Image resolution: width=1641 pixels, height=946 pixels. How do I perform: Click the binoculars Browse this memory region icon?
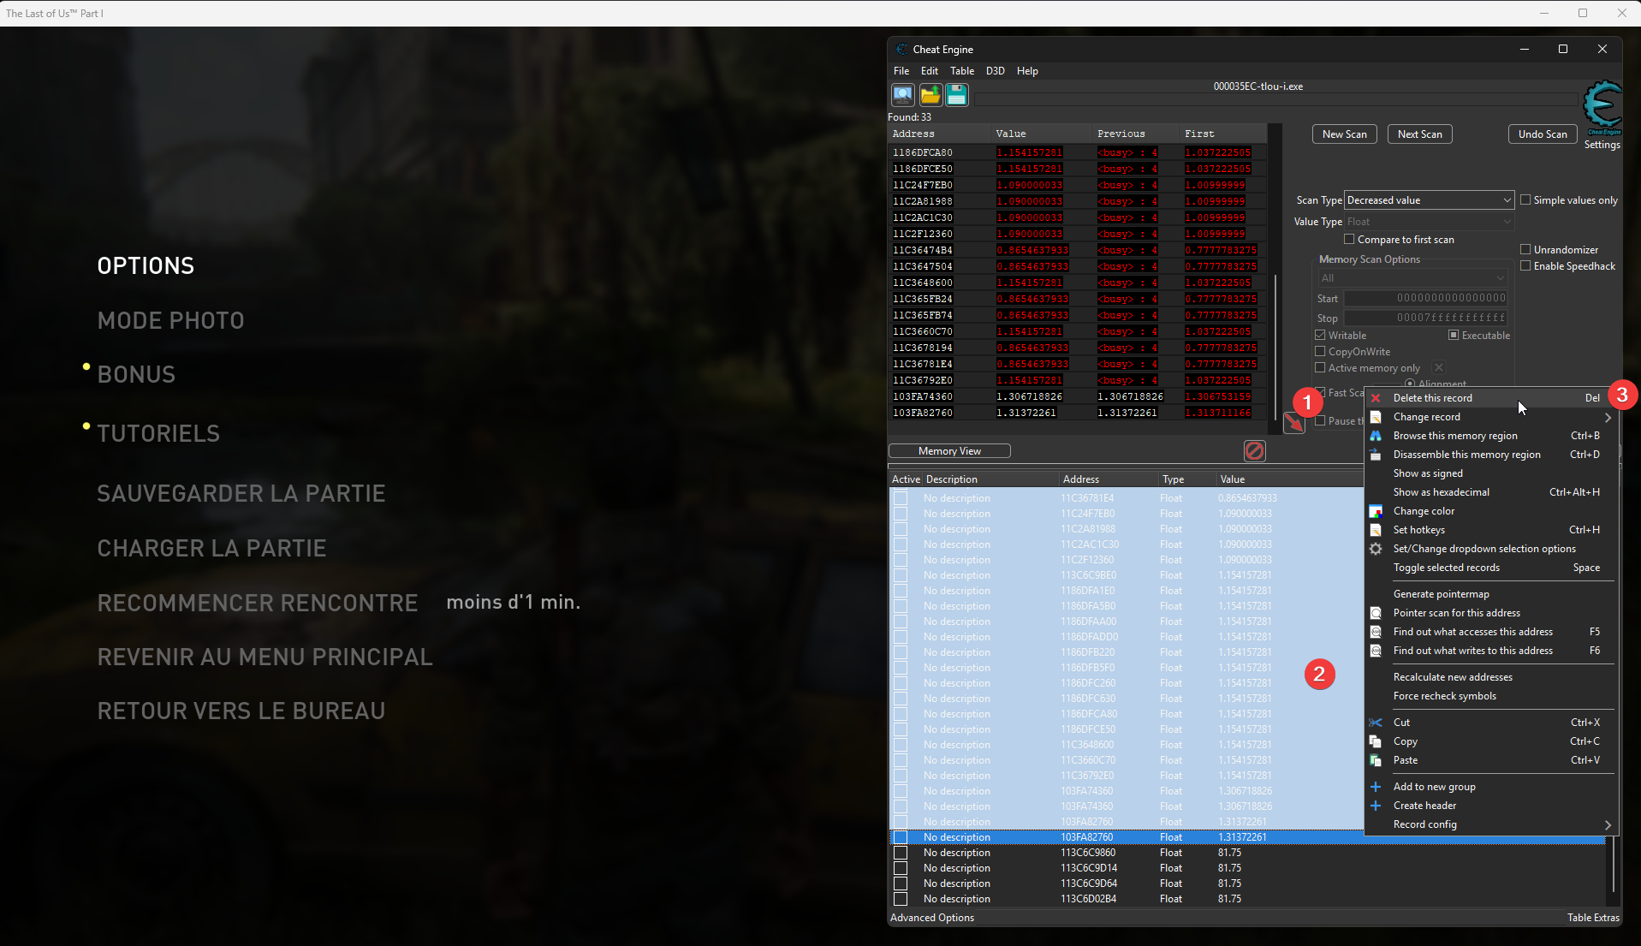point(1376,436)
